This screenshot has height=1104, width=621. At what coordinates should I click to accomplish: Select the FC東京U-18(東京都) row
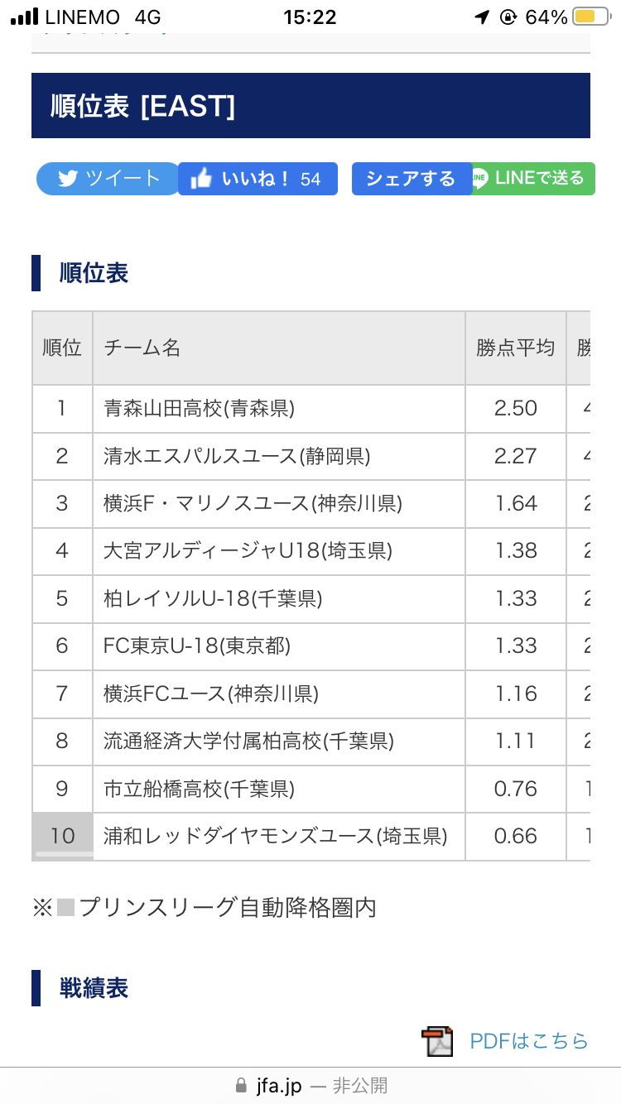(x=311, y=646)
